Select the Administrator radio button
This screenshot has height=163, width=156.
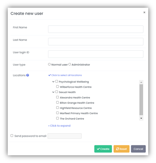[70, 64]
